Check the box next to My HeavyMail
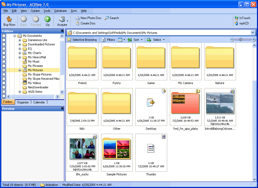This screenshot has height=188, width=258. coord(4,57)
